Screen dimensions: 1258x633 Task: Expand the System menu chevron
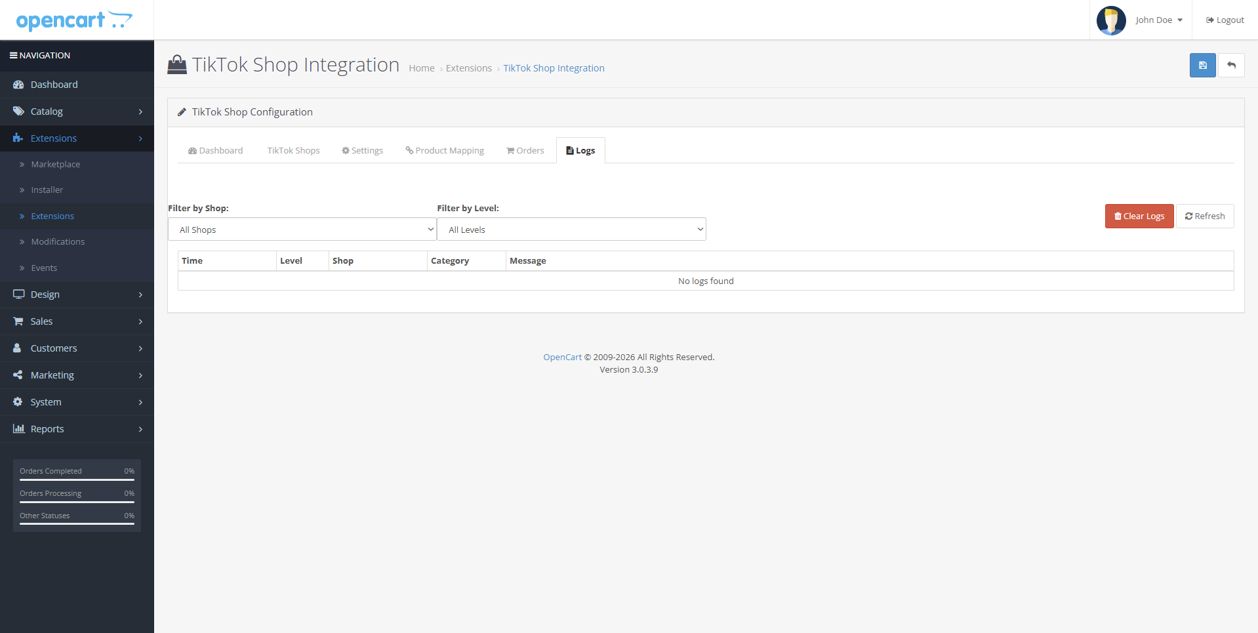[140, 403]
